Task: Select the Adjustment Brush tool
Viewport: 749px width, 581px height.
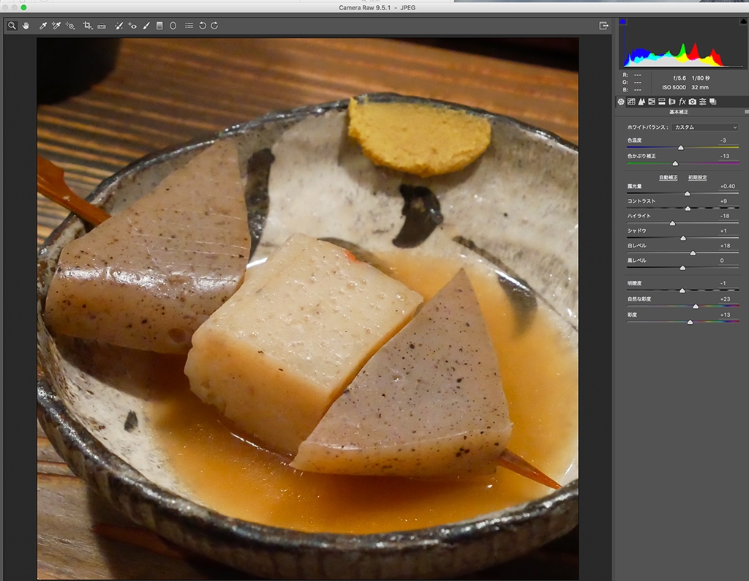Action: pyautogui.click(x=146, y=26)
